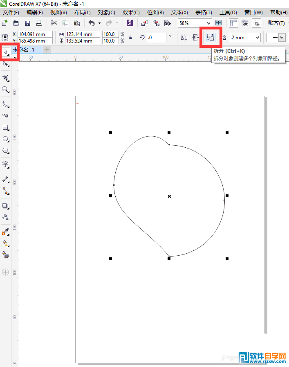
Task: Open the Corel Connect search content icon
Action: coord(130,23)
